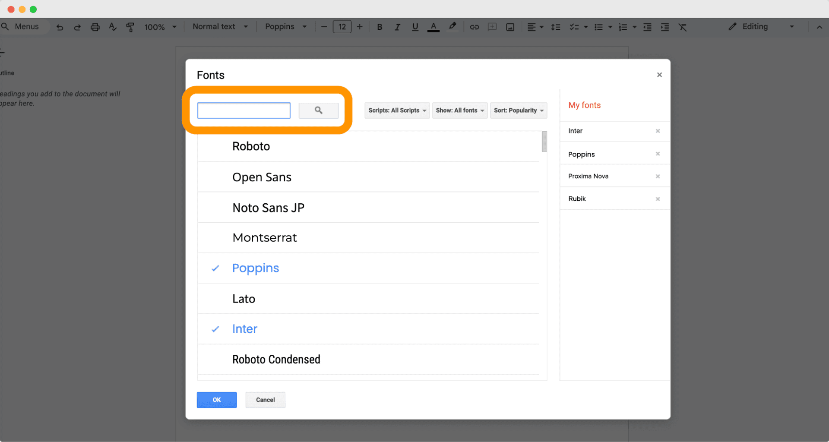
Task: Open the Scripts: All Scripts dropdown
Action: click(x=396, y=110)
